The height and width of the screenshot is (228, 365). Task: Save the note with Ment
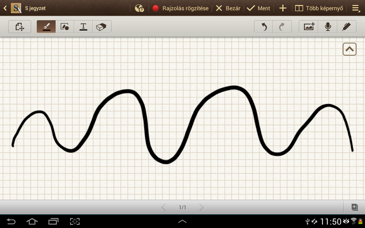tap(258, 8)
